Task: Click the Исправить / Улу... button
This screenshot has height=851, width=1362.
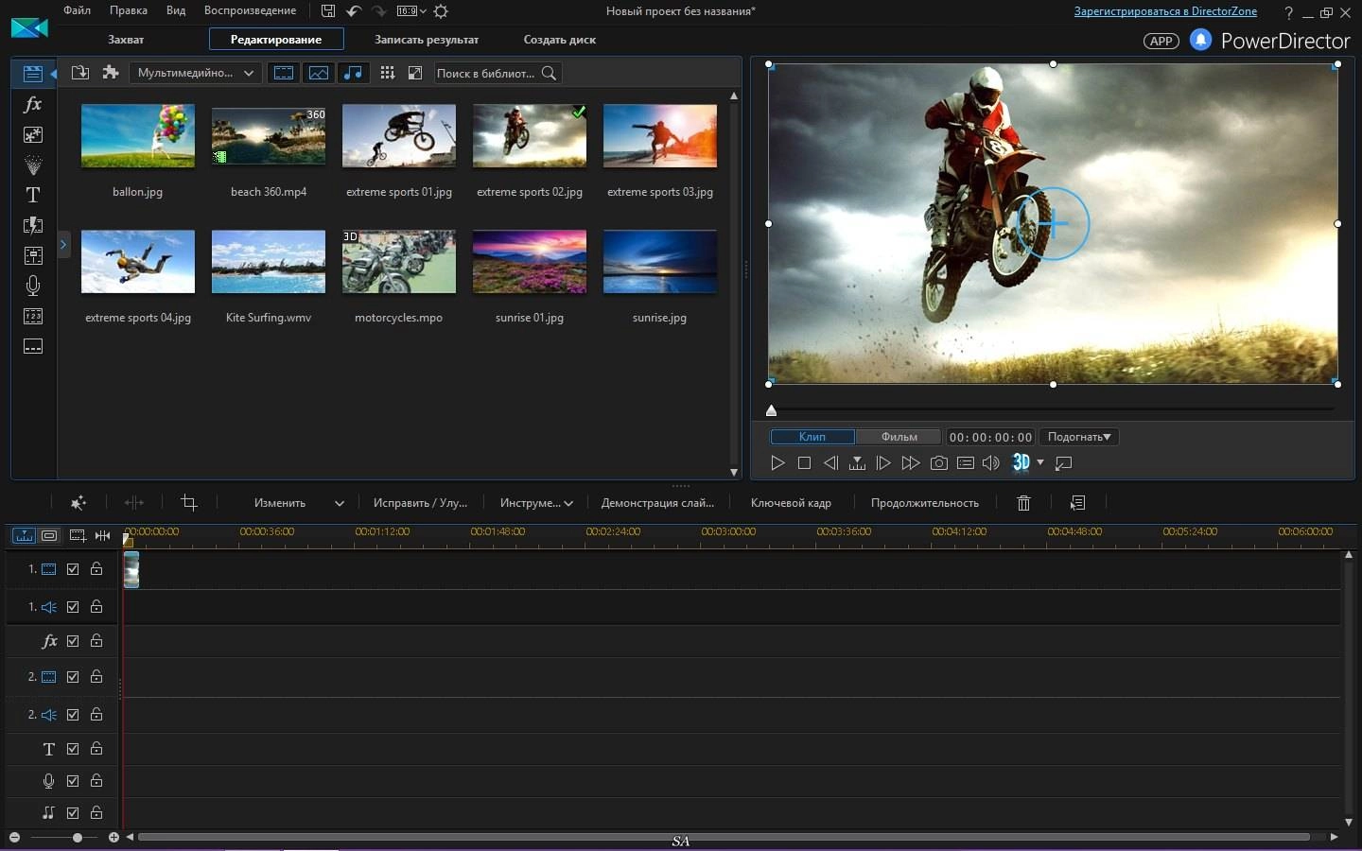Action: tap(420, 503)
